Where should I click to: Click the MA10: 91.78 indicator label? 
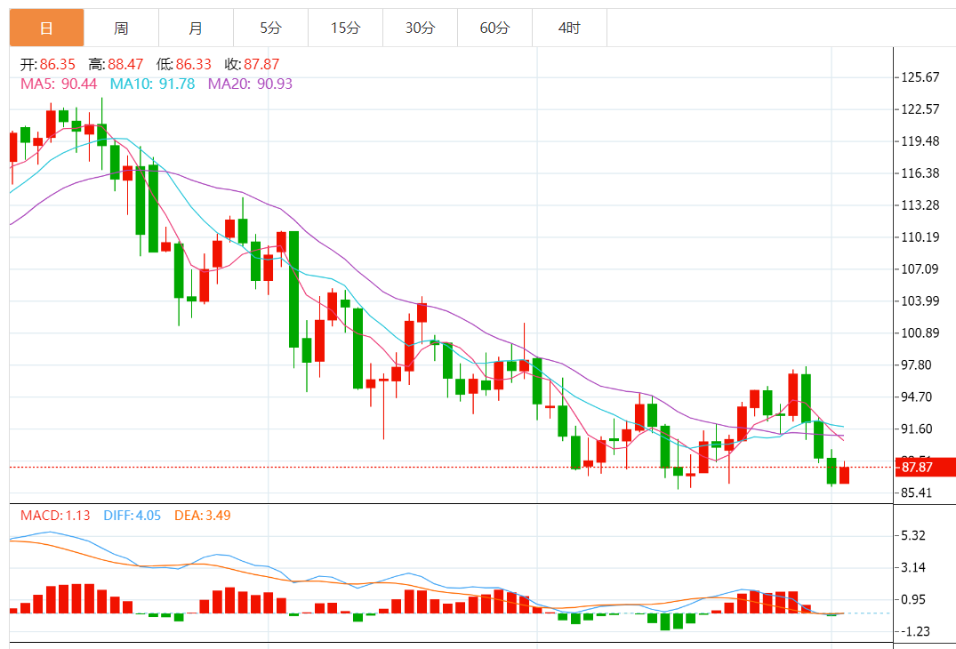point(152,84)
